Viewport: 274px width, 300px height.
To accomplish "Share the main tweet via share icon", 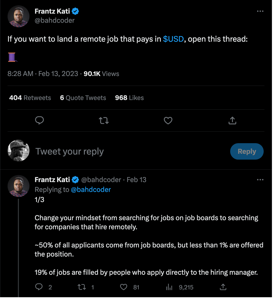I will pyautogui.click(x=232, y=121).
